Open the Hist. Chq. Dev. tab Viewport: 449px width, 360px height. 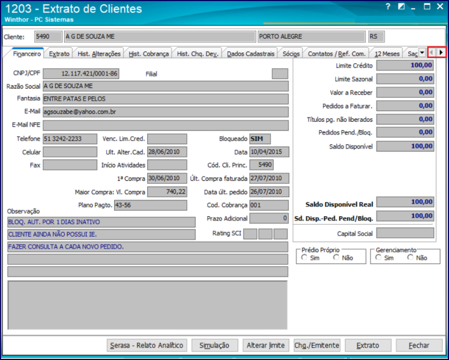[x=198, y=54]
